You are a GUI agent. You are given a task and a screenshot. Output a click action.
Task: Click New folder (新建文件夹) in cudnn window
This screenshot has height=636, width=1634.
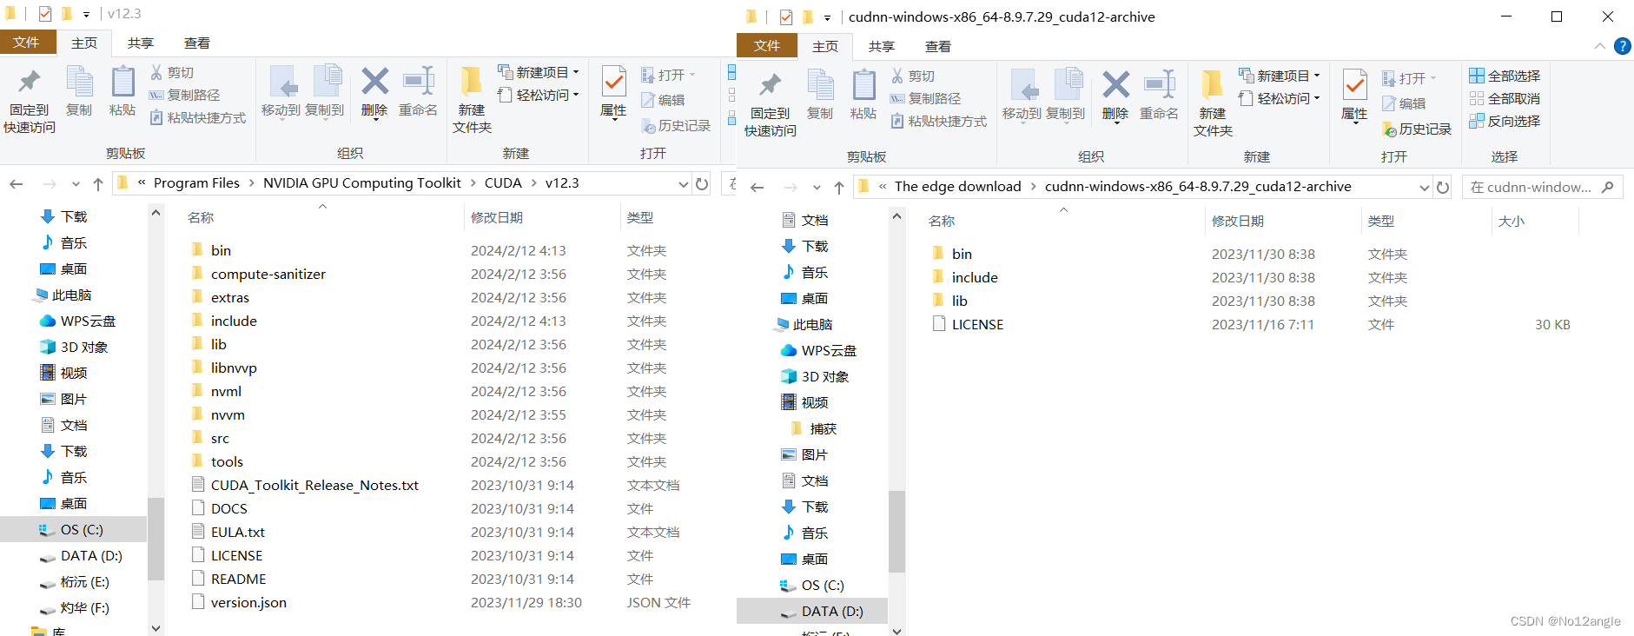tap(1213, 103)
